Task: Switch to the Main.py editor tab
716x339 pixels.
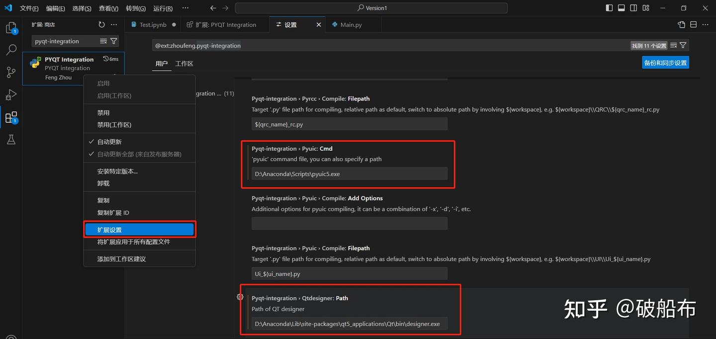Action: click(x=351, y=24)
